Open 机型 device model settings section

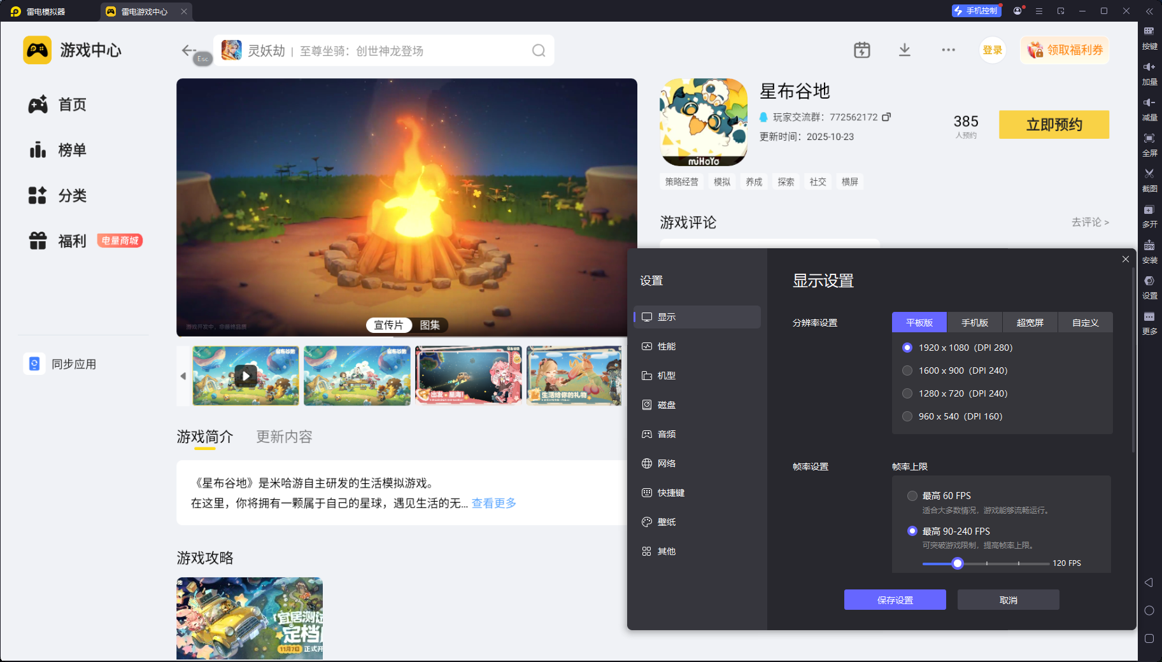pos(697,376)
